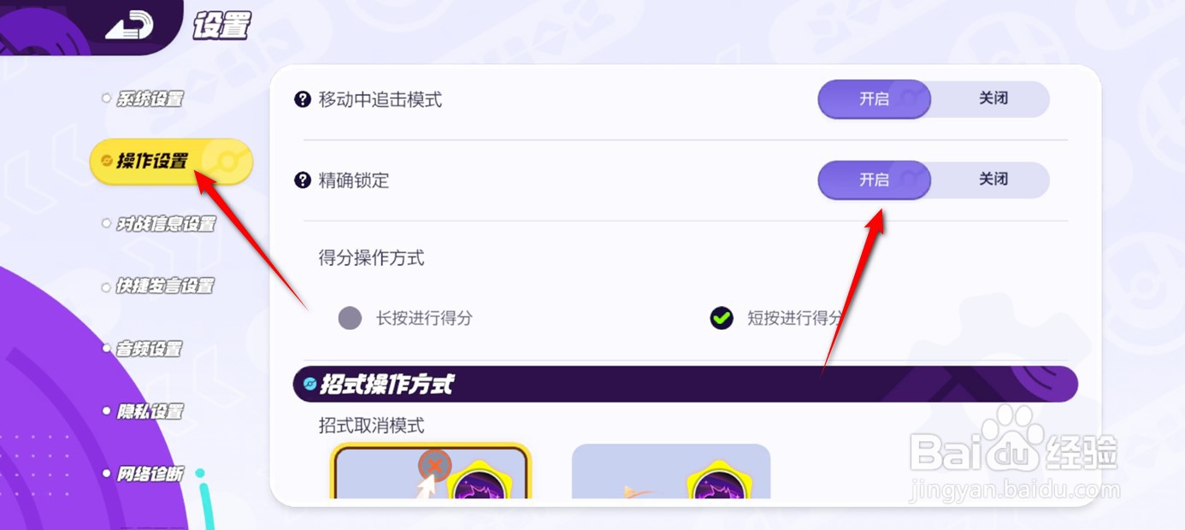The height and width of the screenshot is (530, 1185).
Task: Switch to 操作设置 tab
Action: 171,161
